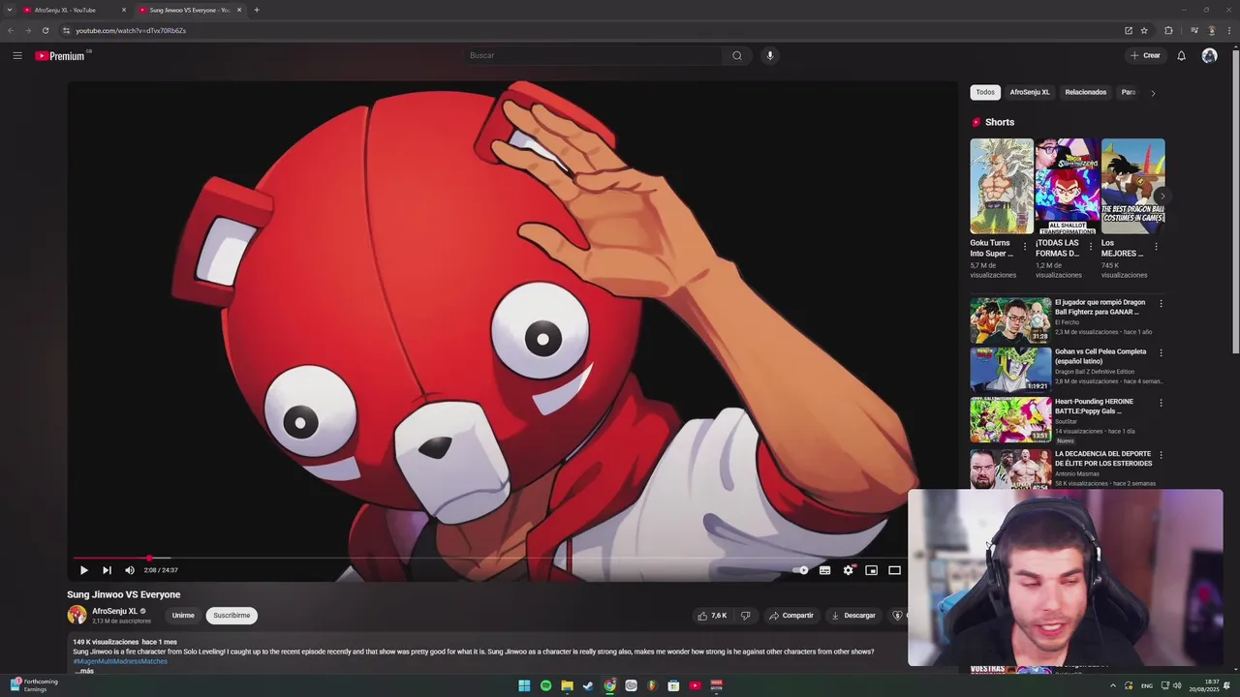This screenshot has width=1240, height=697.
Task: Open options for Los MEJORES short
Action: [x=1156, y=247]
